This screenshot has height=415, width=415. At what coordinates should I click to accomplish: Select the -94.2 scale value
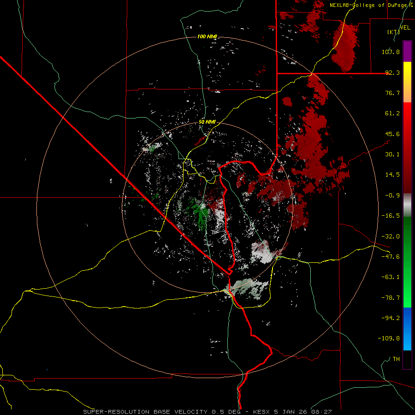click(x=391, y=318)
